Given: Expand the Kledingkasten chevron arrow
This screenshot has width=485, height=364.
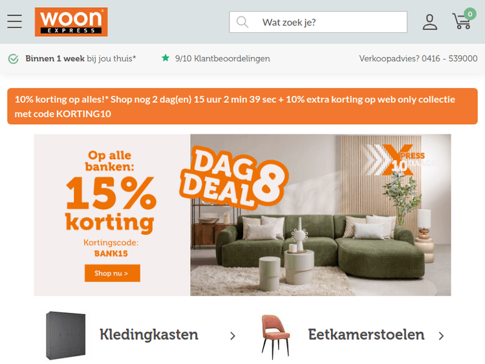Looking at the screenshot, I should coord(233,336).
